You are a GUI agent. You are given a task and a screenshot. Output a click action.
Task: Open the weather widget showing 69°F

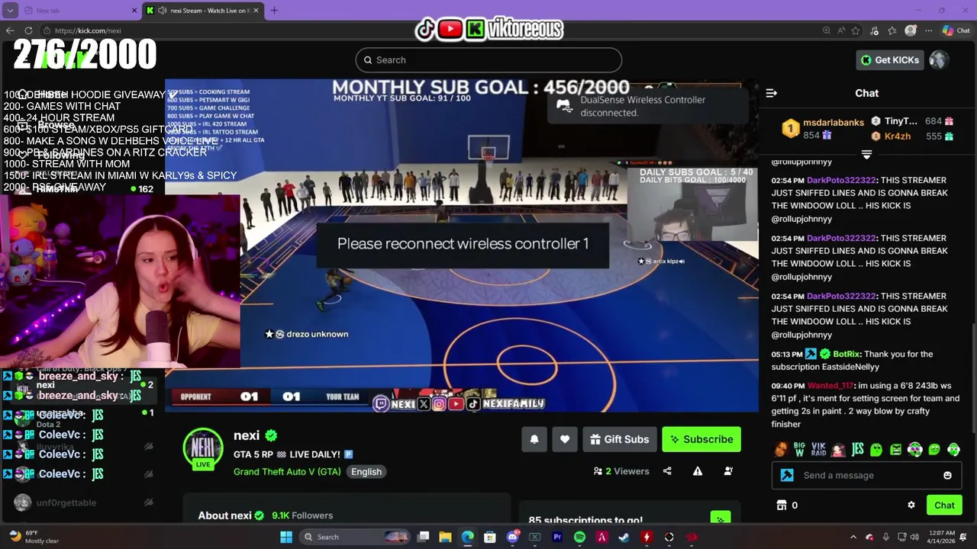pos(34,537)
